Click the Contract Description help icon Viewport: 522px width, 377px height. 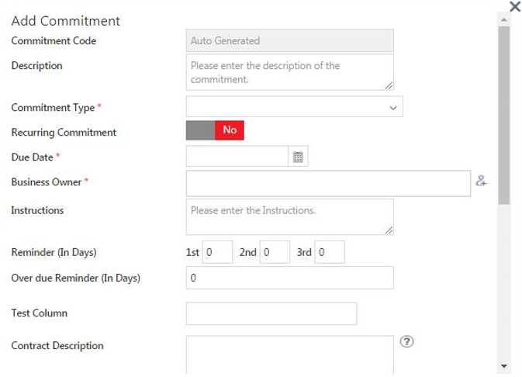[x=406, y=342]
